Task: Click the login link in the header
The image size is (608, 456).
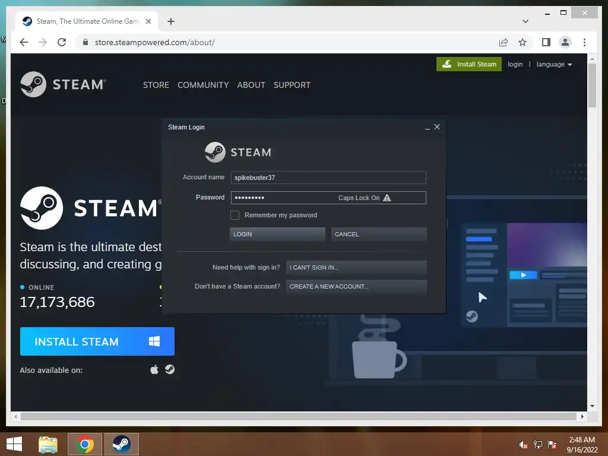Action: 515,64
